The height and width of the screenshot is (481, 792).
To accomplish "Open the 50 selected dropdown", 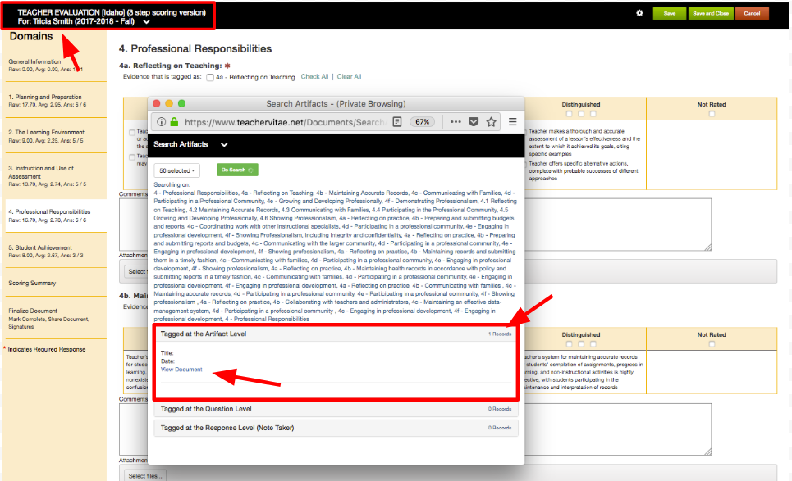I will (x=176, y=170).
